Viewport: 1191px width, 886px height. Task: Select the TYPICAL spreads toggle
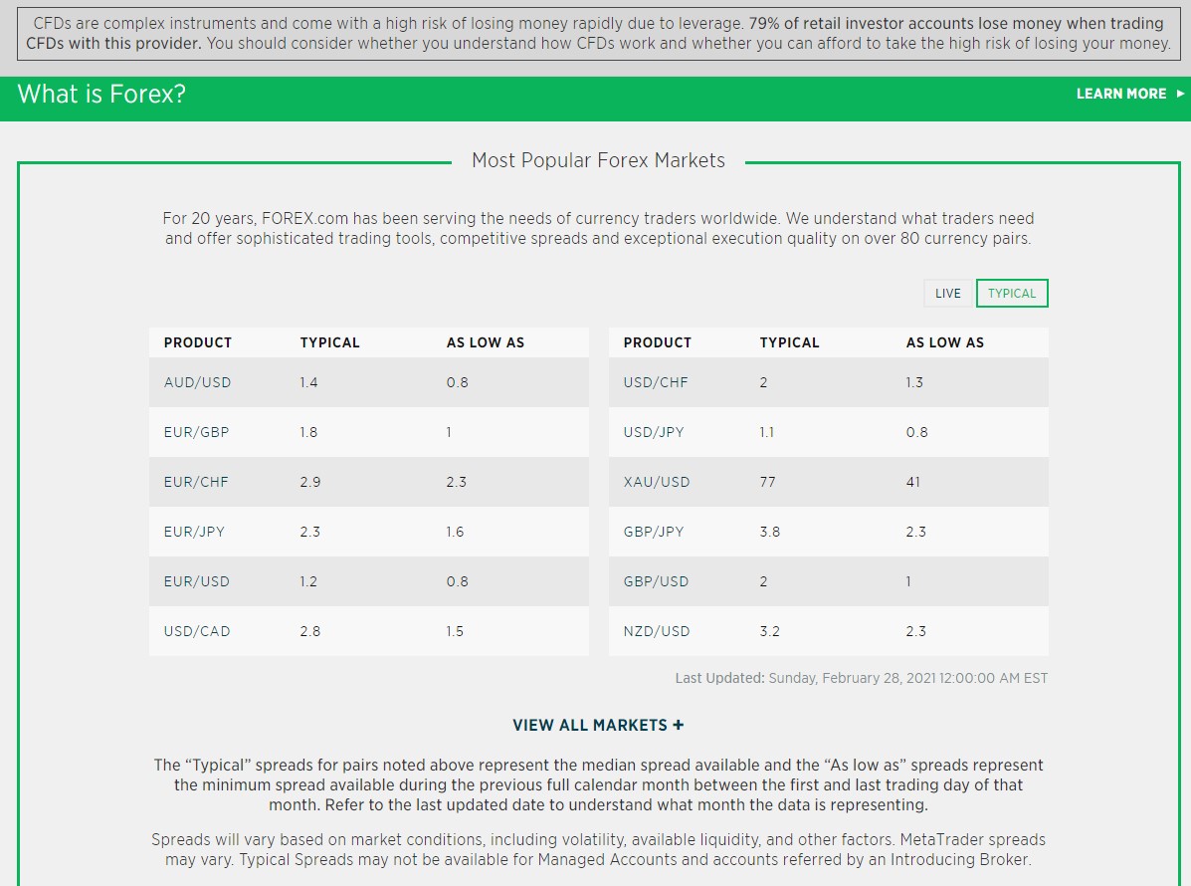click(1012, 294)
